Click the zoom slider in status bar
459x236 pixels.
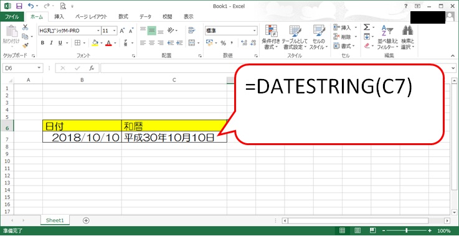pos(407,230)
